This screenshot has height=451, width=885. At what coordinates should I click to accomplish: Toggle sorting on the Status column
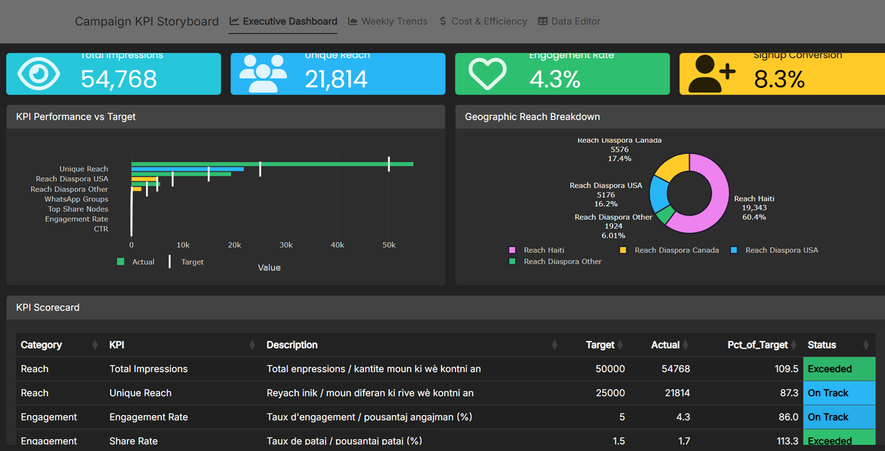tap(824, 345)
